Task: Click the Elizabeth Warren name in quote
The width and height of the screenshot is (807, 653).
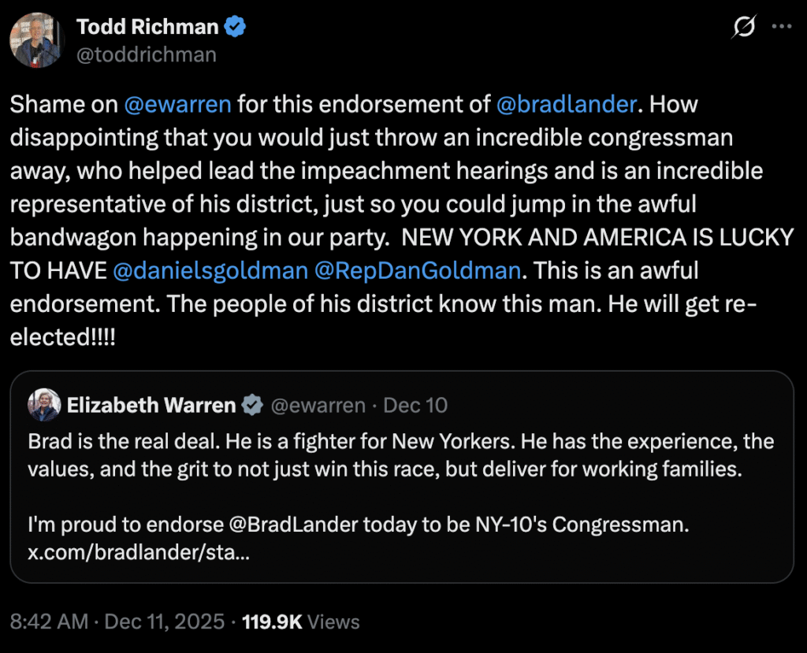Action: click(x=151, y=406)
